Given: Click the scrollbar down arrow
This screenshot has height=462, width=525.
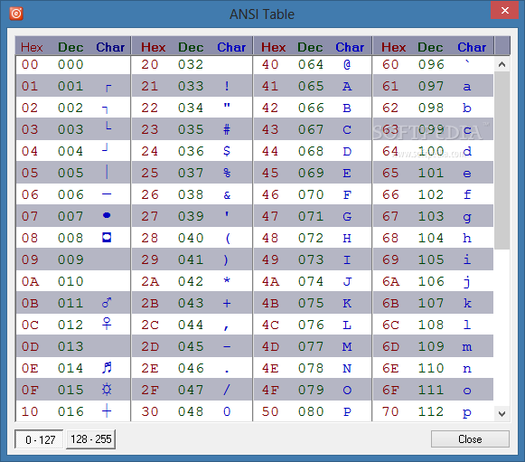Looking at the screenshot, I should [x=502, y=413].
